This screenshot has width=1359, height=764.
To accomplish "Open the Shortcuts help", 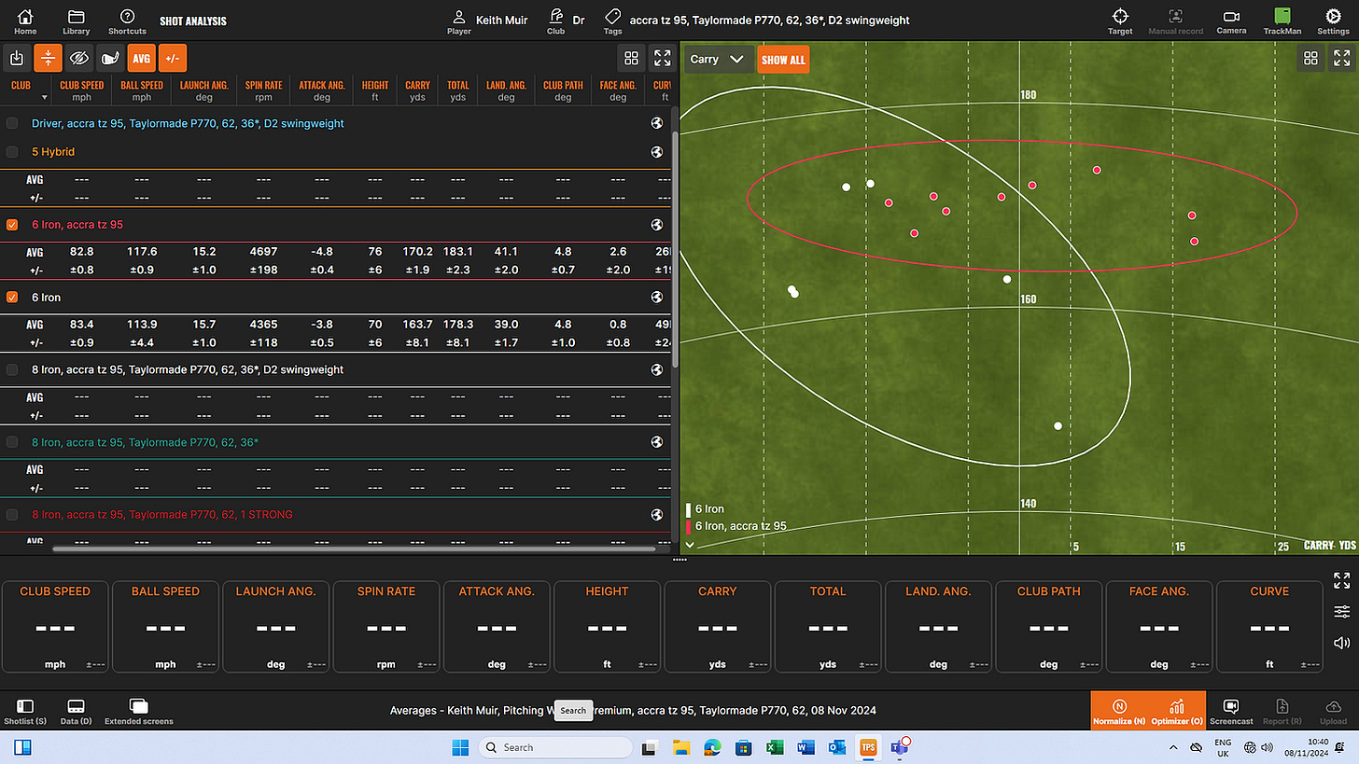I will click(127, 21).
